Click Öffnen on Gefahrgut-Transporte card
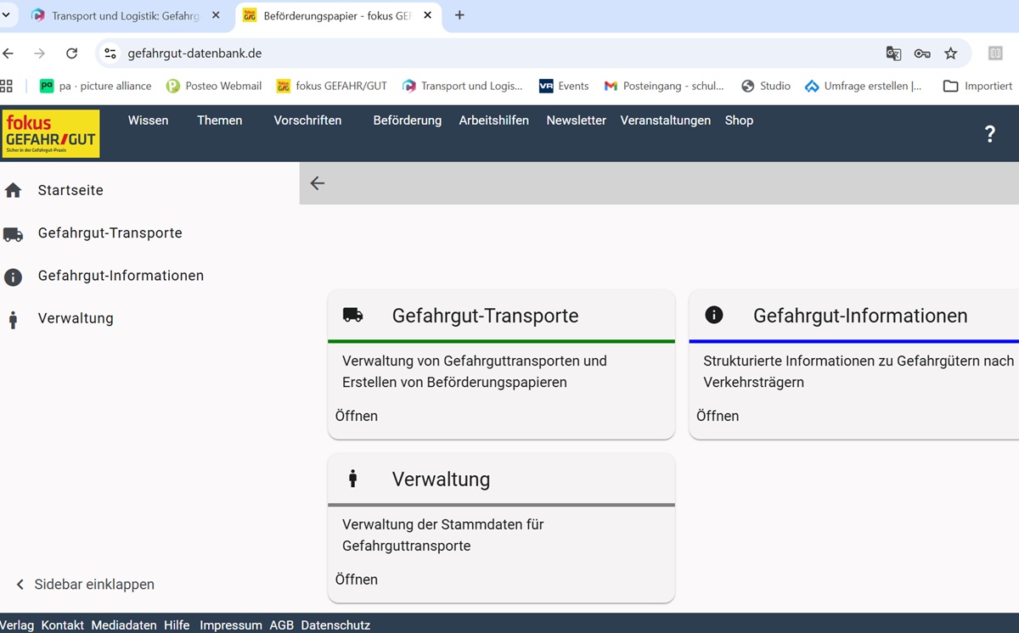The height and width of the screenshot is (633, 1019). click(x=357, y=416)
